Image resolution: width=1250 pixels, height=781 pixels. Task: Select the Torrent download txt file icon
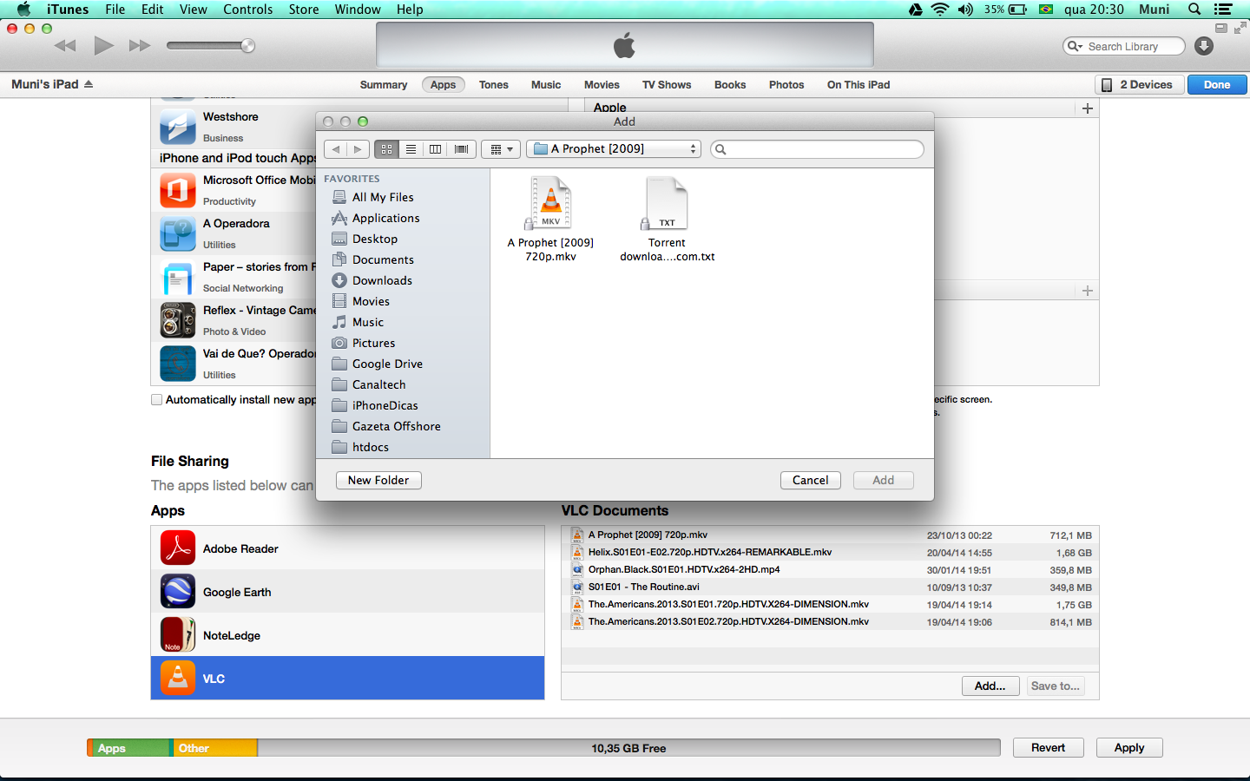(666, 203)
